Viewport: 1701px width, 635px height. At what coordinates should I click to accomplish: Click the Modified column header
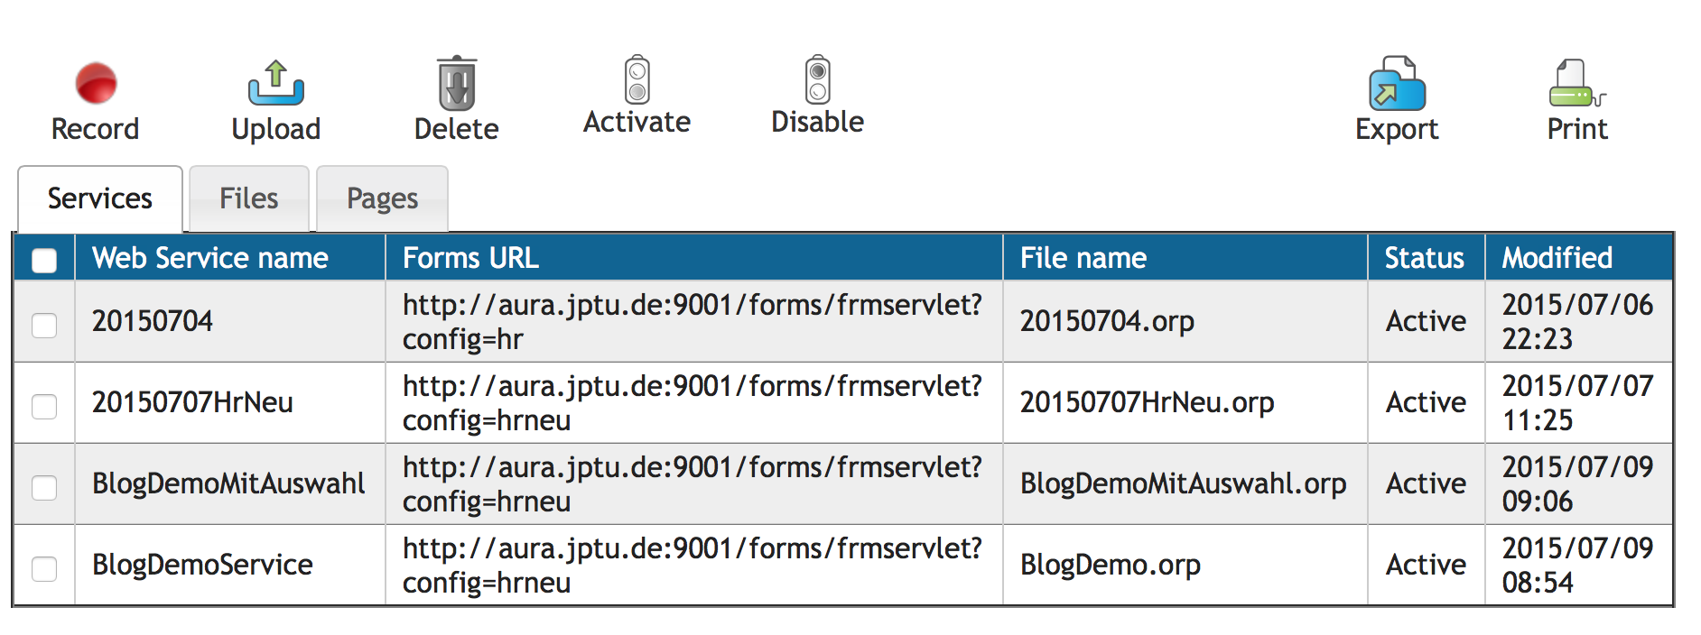pyautogui.click(x=1557, y=258)
